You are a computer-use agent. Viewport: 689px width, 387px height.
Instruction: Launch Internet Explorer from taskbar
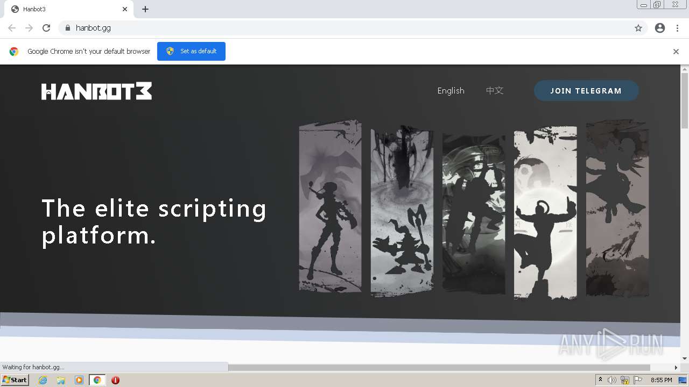coord(43,380)
